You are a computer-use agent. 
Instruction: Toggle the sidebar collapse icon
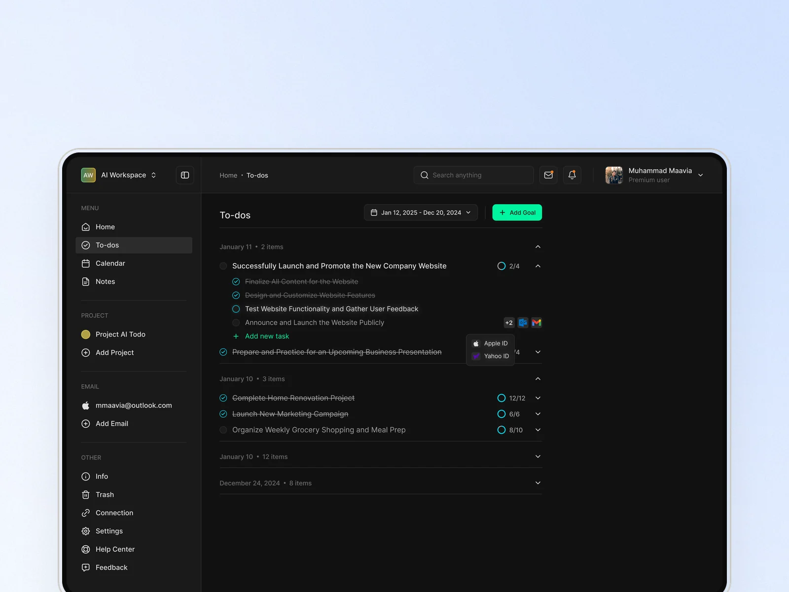click(x=185, y=175)
